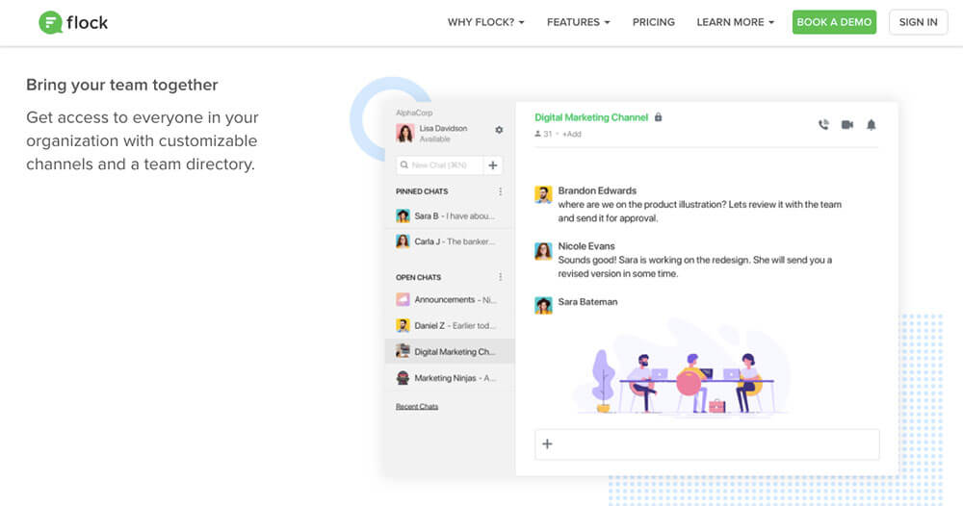Click the Marketing Ninjas avatar icon
Viewport: 963px width, 506px height.
[x=403, y=378]
